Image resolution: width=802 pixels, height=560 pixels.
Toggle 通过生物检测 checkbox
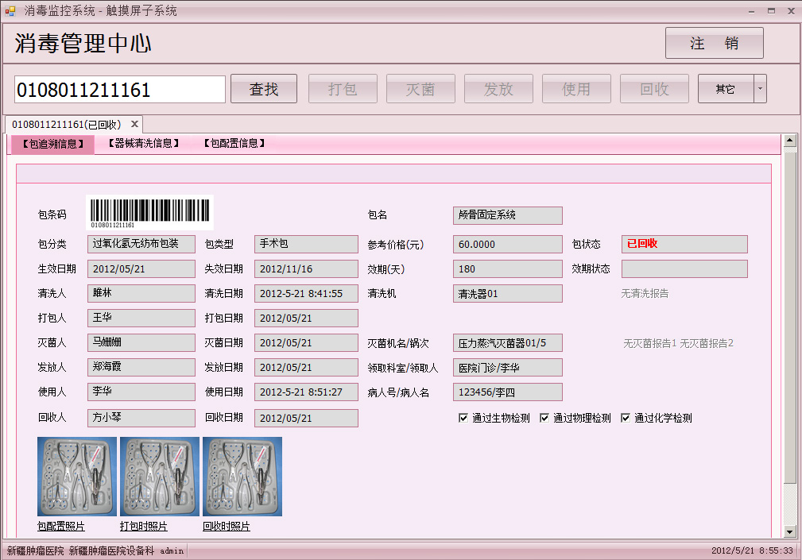click(463, 418)
